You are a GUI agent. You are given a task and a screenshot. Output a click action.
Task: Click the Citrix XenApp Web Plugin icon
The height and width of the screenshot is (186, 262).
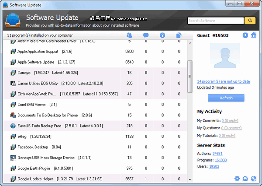13,94
